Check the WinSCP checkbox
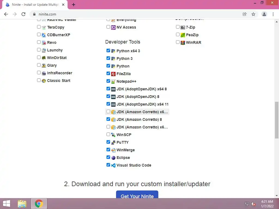279x209 pixels. coord(108,134)
